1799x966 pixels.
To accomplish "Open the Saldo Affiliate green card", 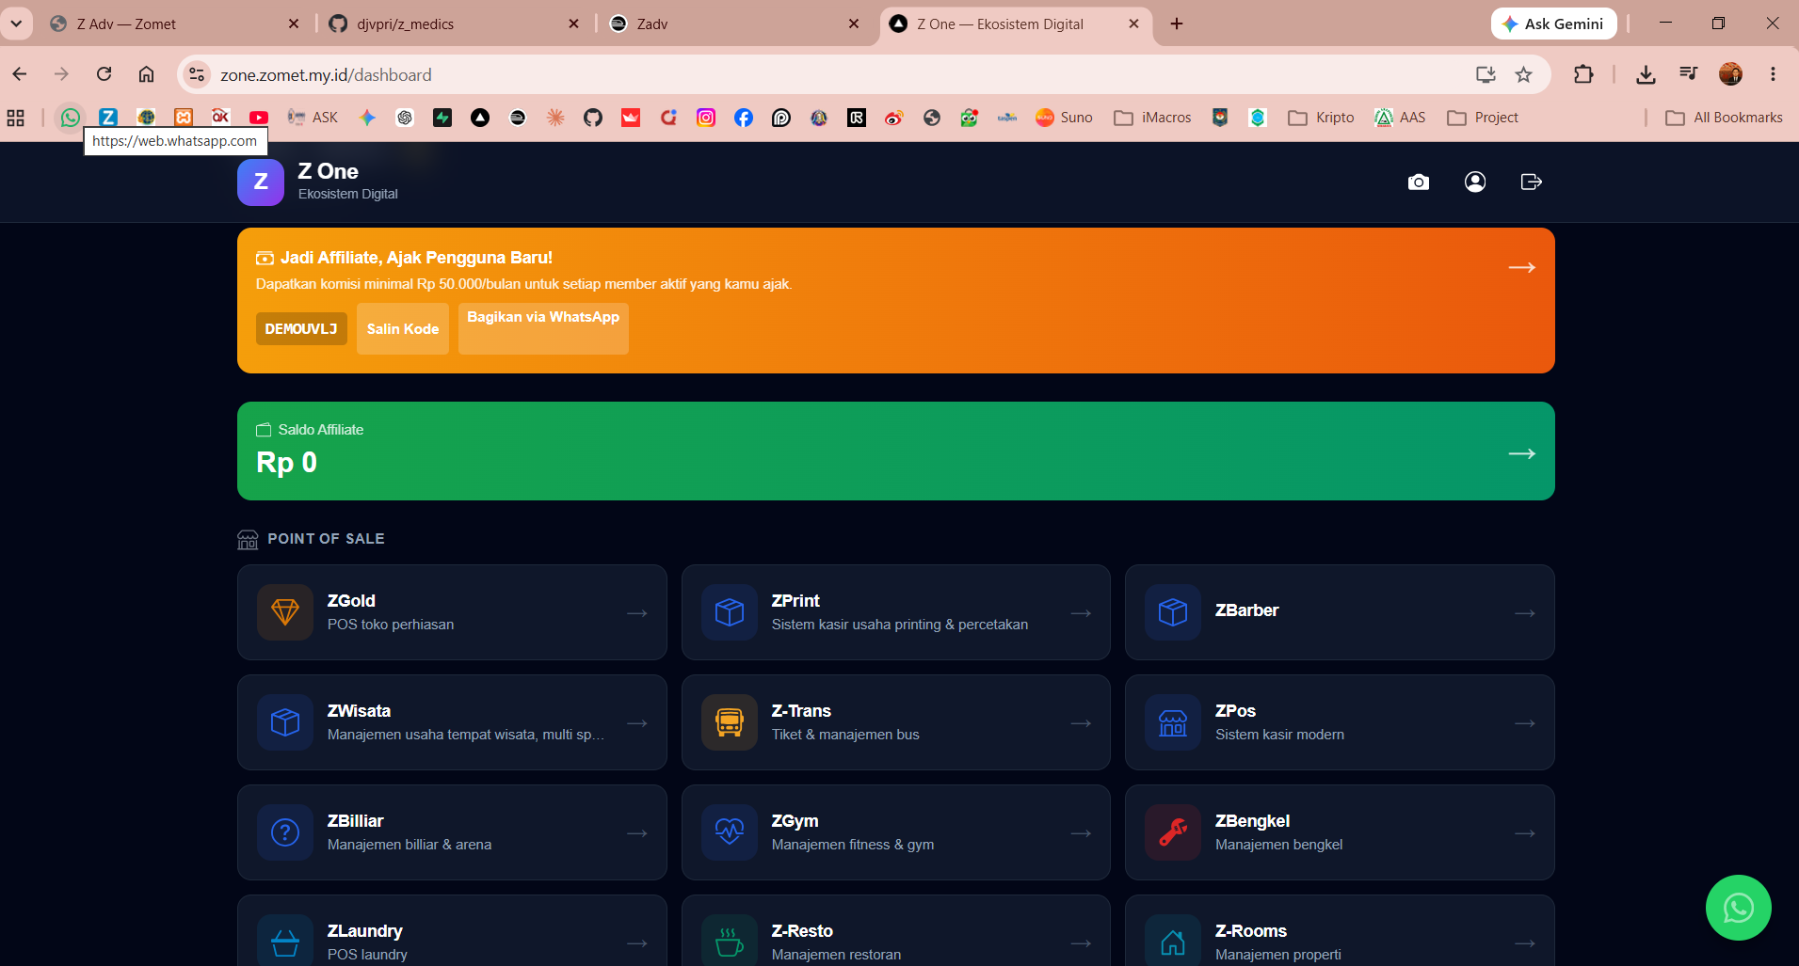I will coord(896,451).
